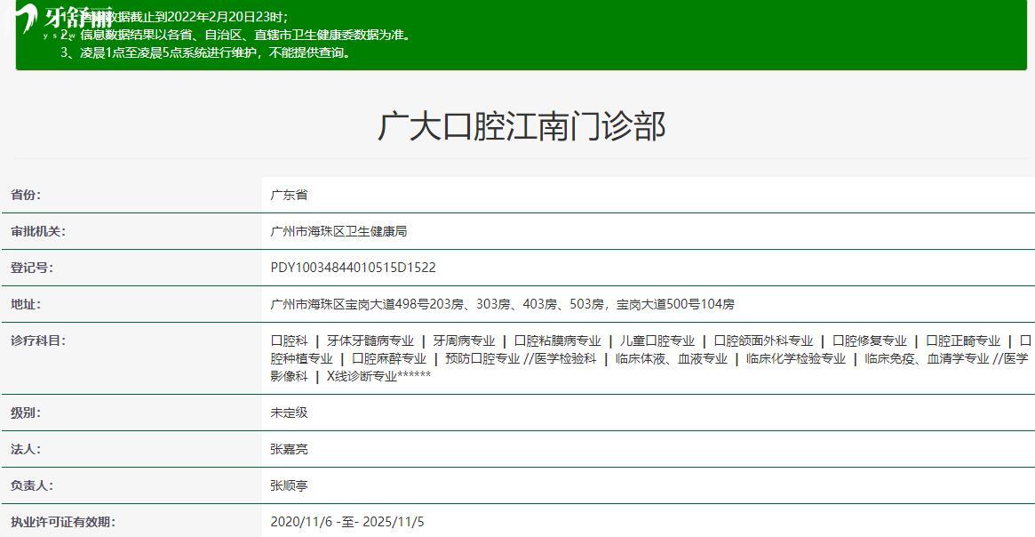Click 口腔麻醉专业 in the list
Image resolution: width=1035 pixels, height=537 pixels.
tap(389, 358)
